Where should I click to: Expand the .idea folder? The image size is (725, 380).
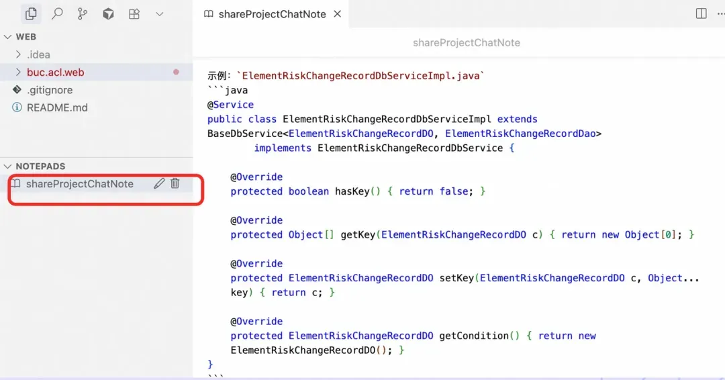[x=18, y=54]
